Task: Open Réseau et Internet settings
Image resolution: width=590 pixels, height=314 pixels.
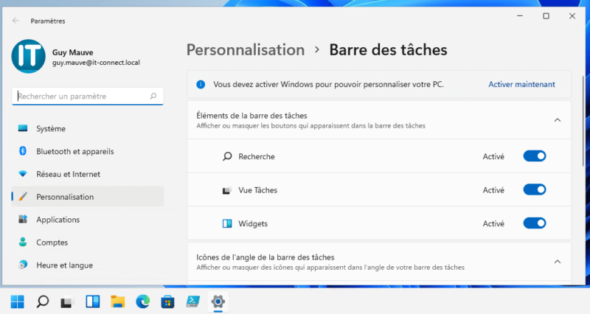Action: pyautogui.click(x=88, y=174)
